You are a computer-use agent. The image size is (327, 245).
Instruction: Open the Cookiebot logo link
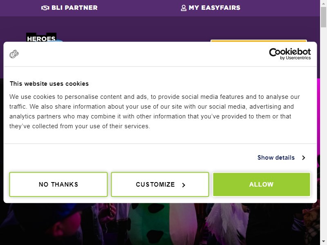pos(290,54)
